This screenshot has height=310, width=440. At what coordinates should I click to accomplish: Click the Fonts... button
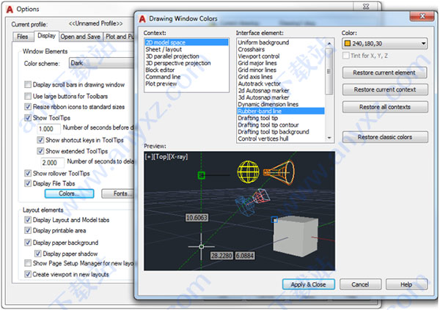click(118, 193)
